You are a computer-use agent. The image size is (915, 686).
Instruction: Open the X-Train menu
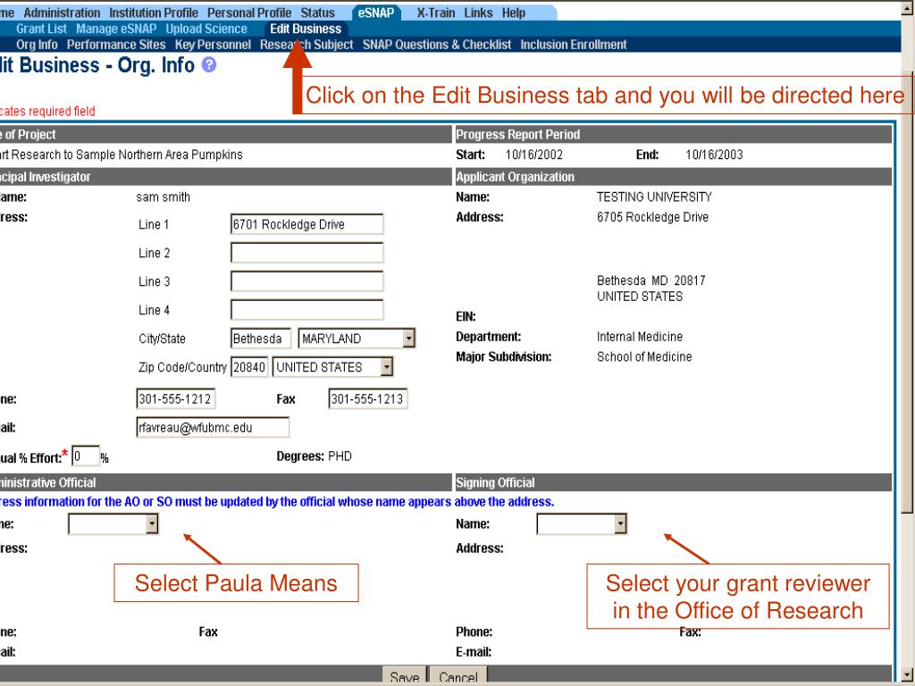pyautogui.click(x=436, y=13)
